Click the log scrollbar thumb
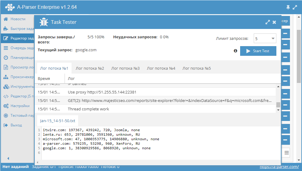The width and height of the screenshot is (302, 171). 278,105
